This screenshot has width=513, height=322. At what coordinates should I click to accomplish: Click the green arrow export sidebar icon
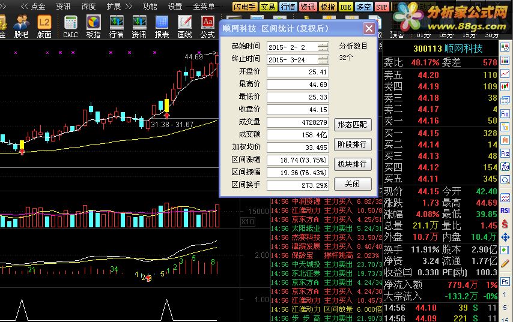[x=505, y=251]
